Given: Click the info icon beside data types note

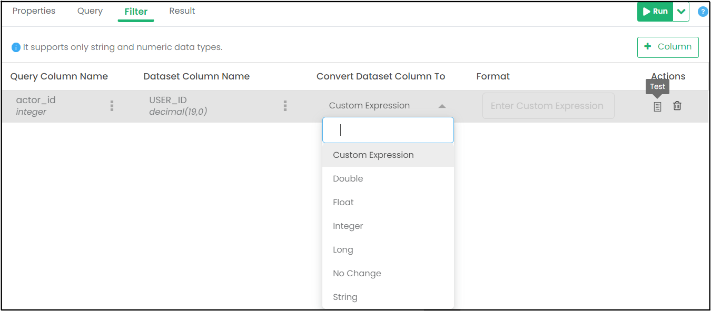Looking at the screenshot, I should click(16, 47).
